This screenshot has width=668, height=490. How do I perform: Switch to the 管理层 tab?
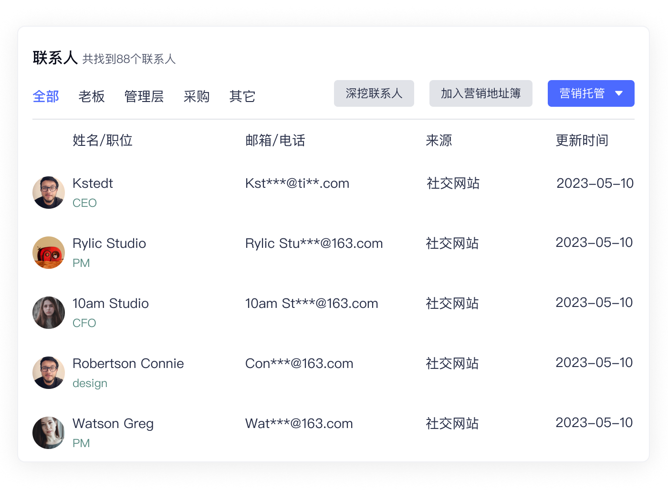click(x=144, y=96)
